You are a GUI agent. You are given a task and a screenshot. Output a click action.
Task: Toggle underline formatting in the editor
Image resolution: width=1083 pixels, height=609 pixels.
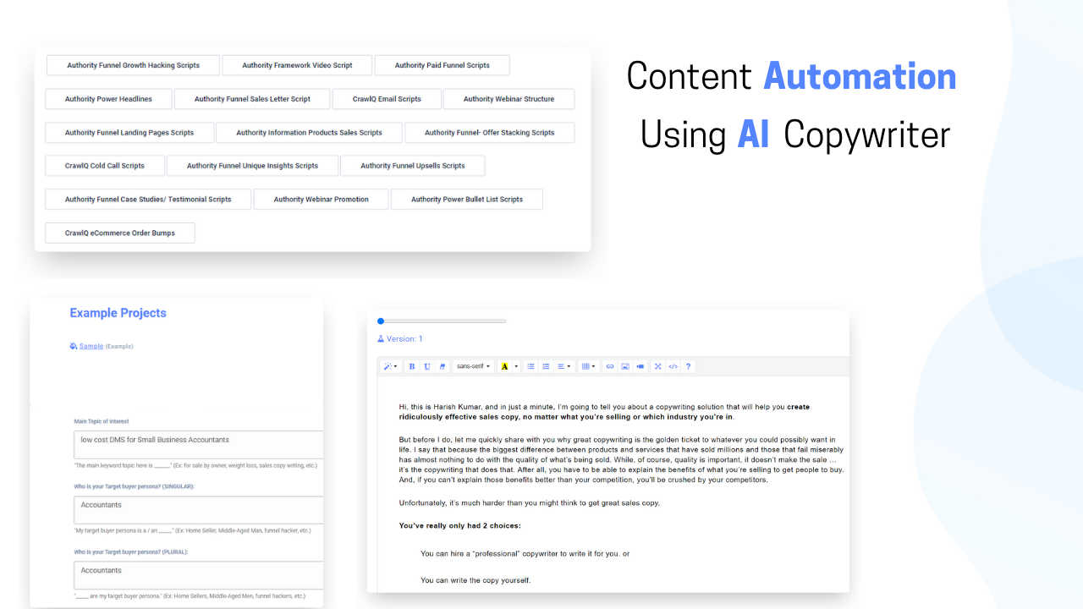point(427,366)
